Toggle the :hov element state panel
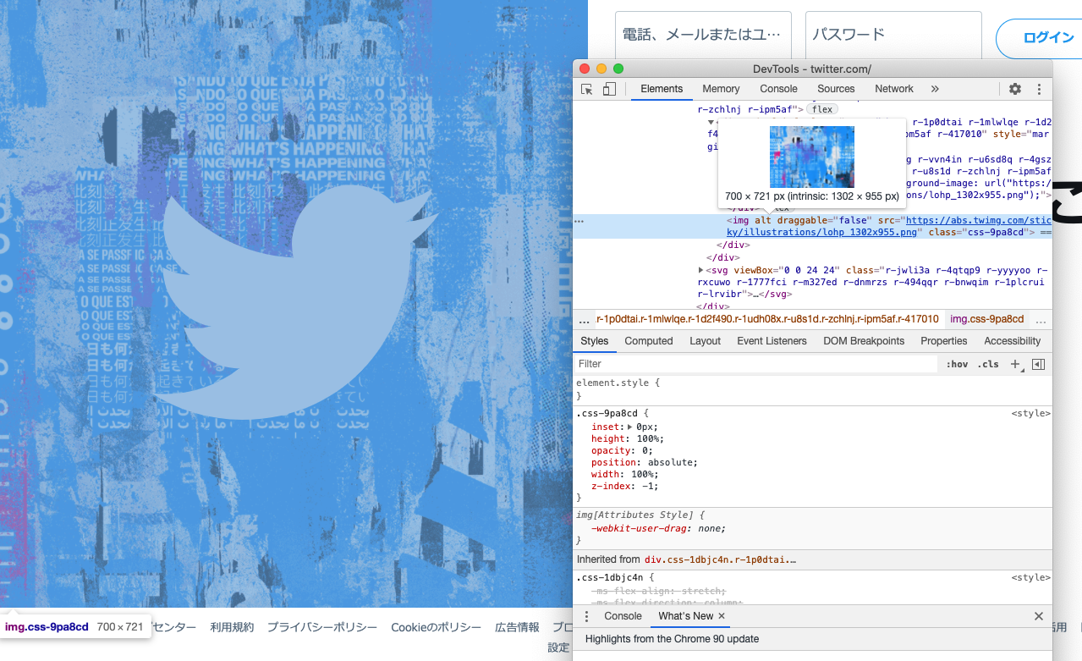1082x661 pixels. point(958,364)
